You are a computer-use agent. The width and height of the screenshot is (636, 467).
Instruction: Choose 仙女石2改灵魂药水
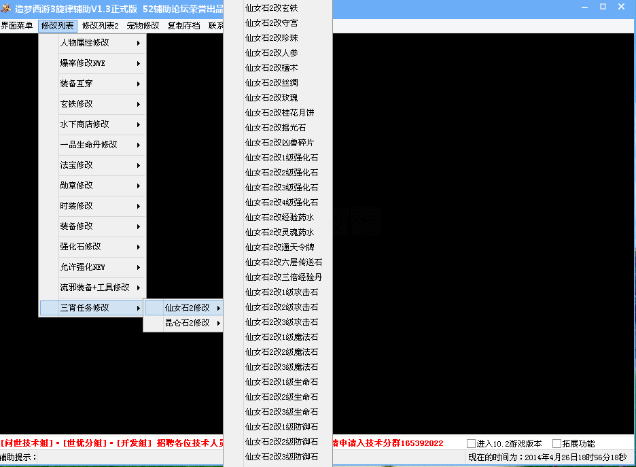(278, 232)
